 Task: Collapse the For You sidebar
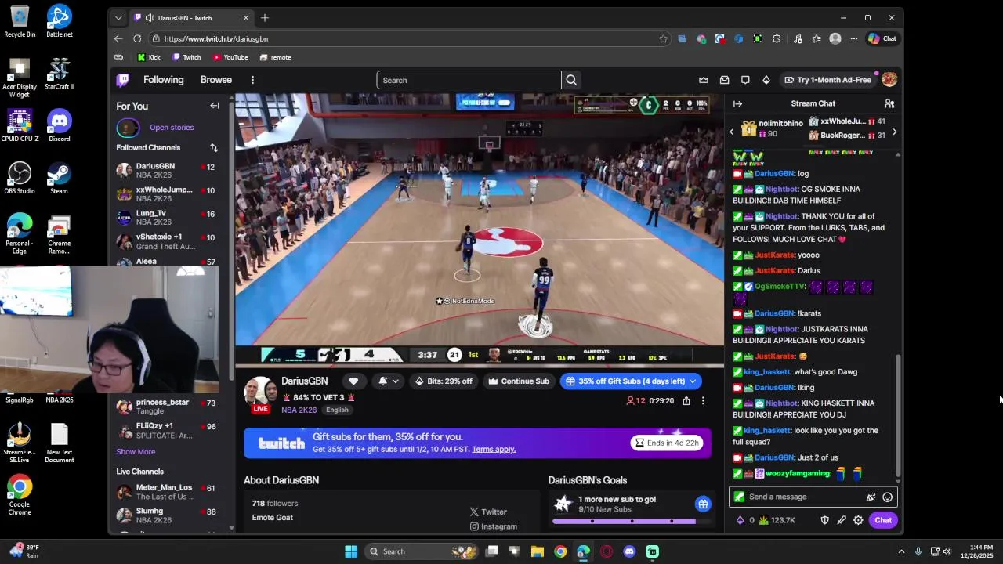(215, 106)
